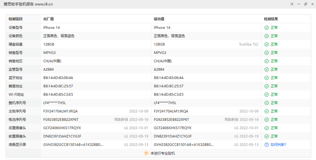Select the 液晶显示屏 row label

[x=17, y=145]
